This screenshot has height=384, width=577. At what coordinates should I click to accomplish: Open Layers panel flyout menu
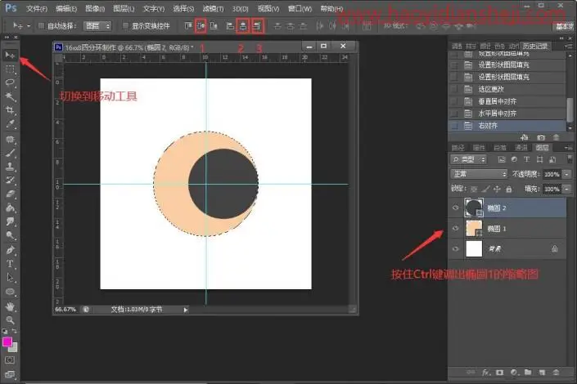click(568, 147)
